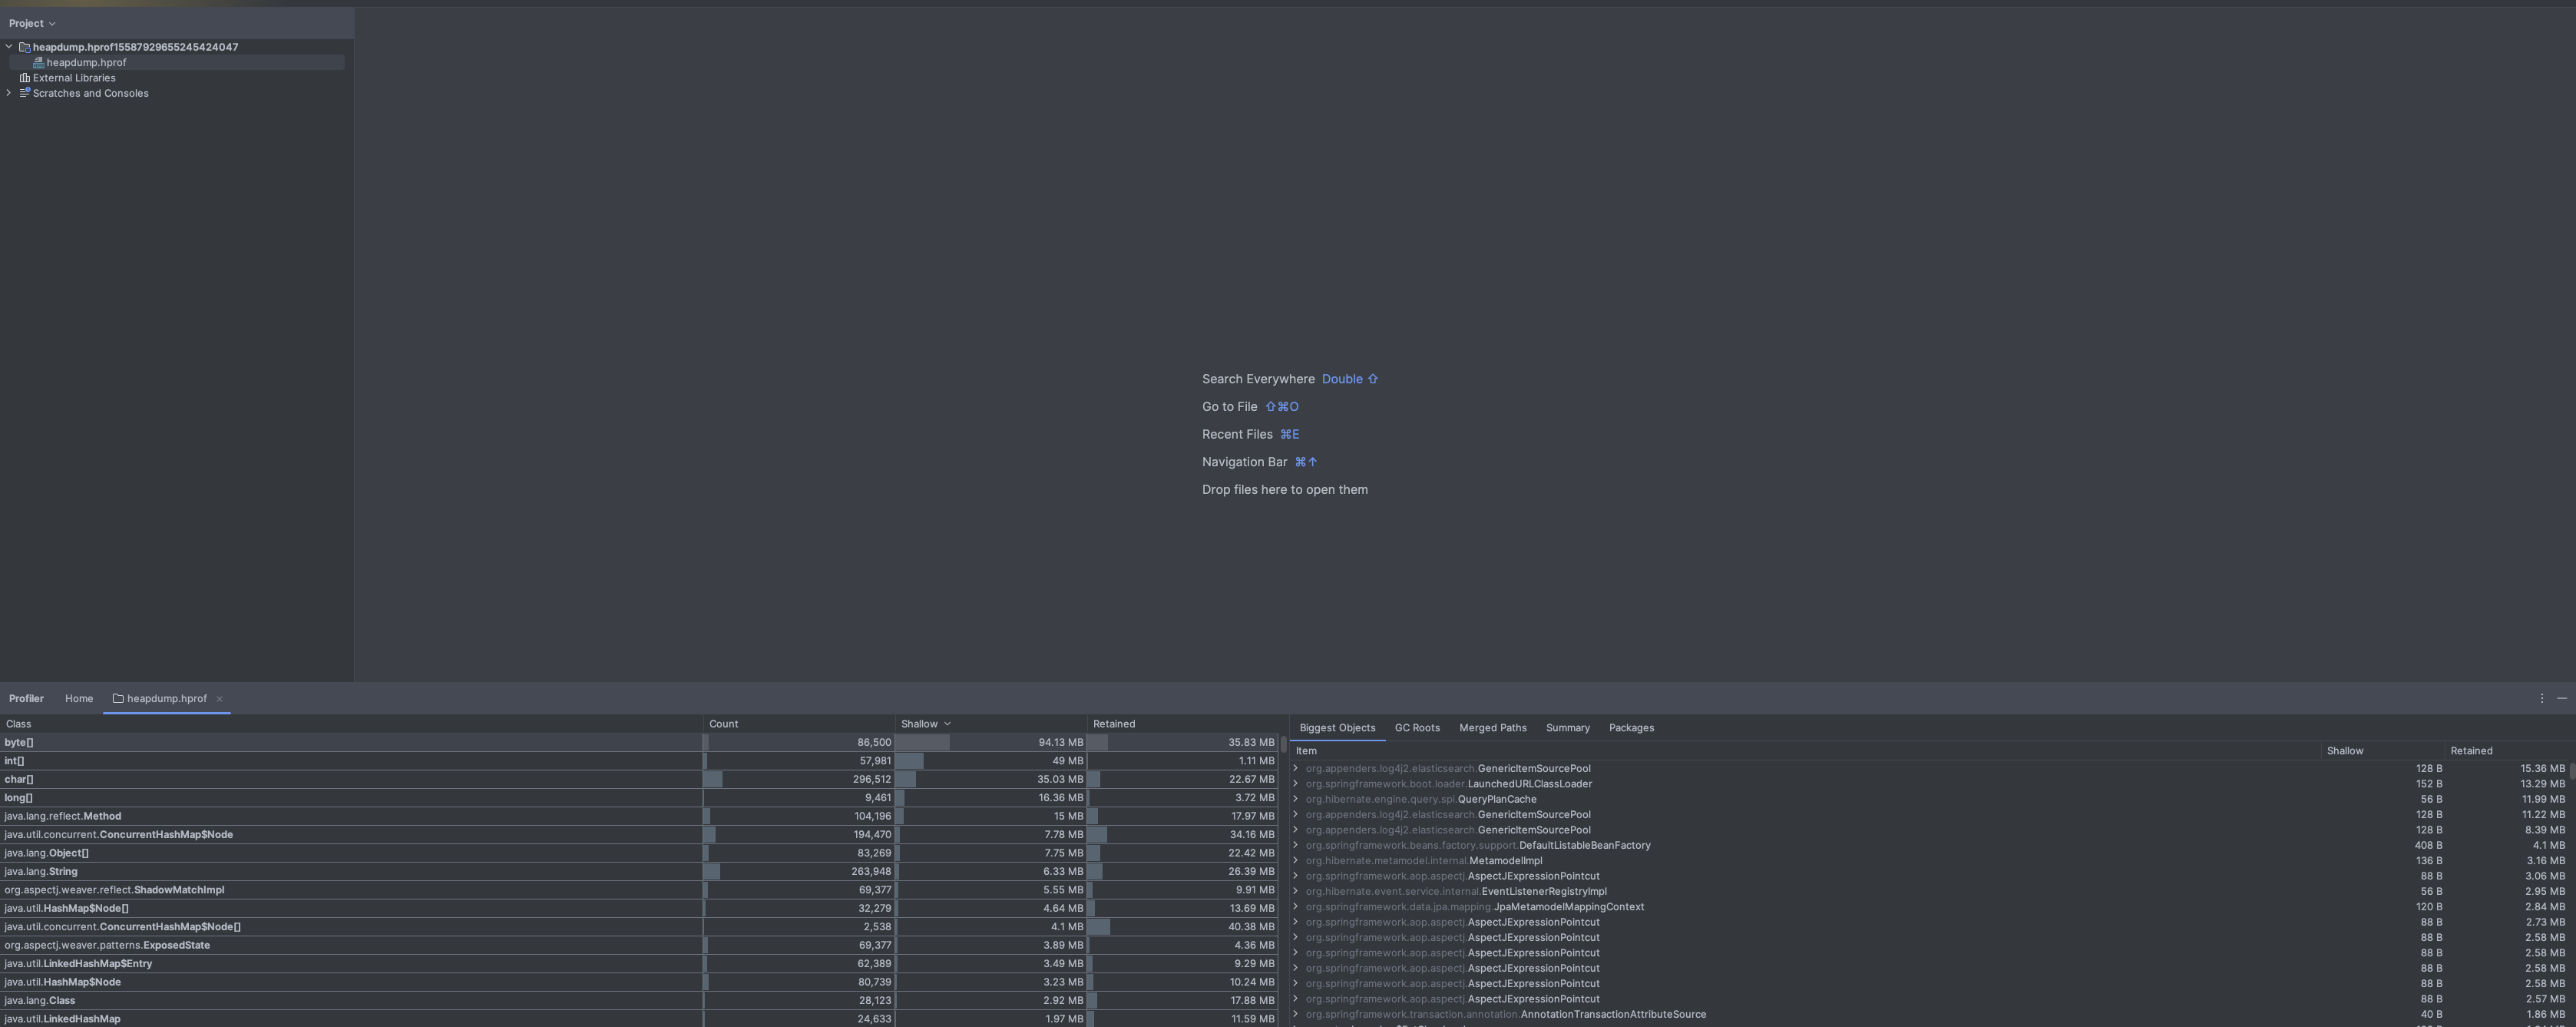This screenshot has height=1027, width=2576.
Task: Minimize the Profiler tool window
Action: pos(2561,699)
